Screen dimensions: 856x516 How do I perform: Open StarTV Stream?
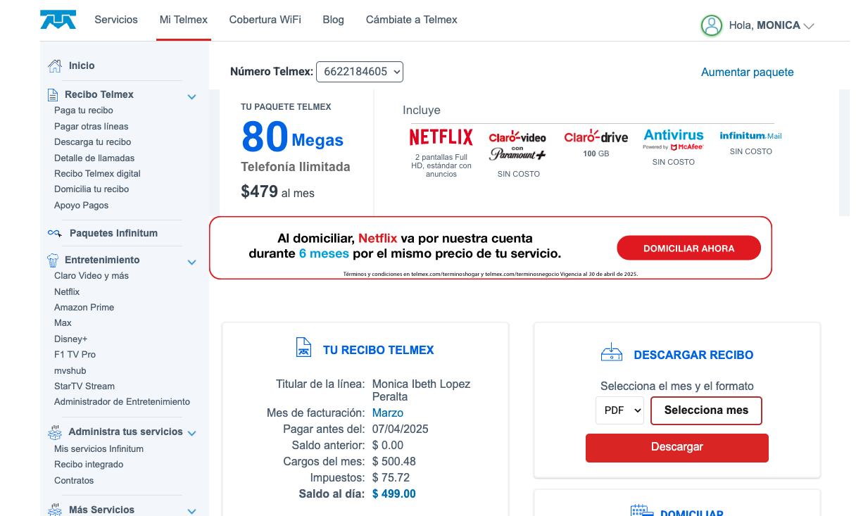[84, 386]
